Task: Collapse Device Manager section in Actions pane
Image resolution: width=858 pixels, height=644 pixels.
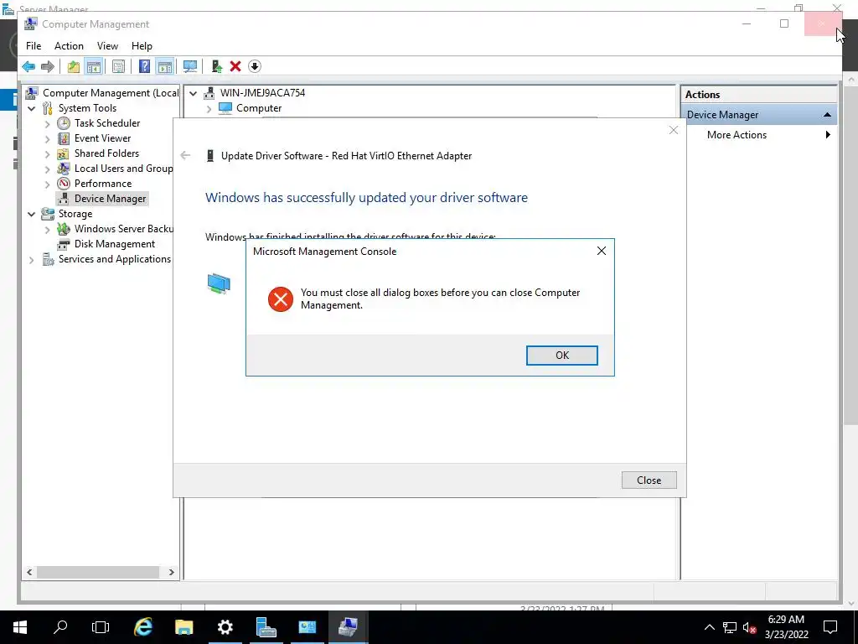Action: click(x=827, y=114)
